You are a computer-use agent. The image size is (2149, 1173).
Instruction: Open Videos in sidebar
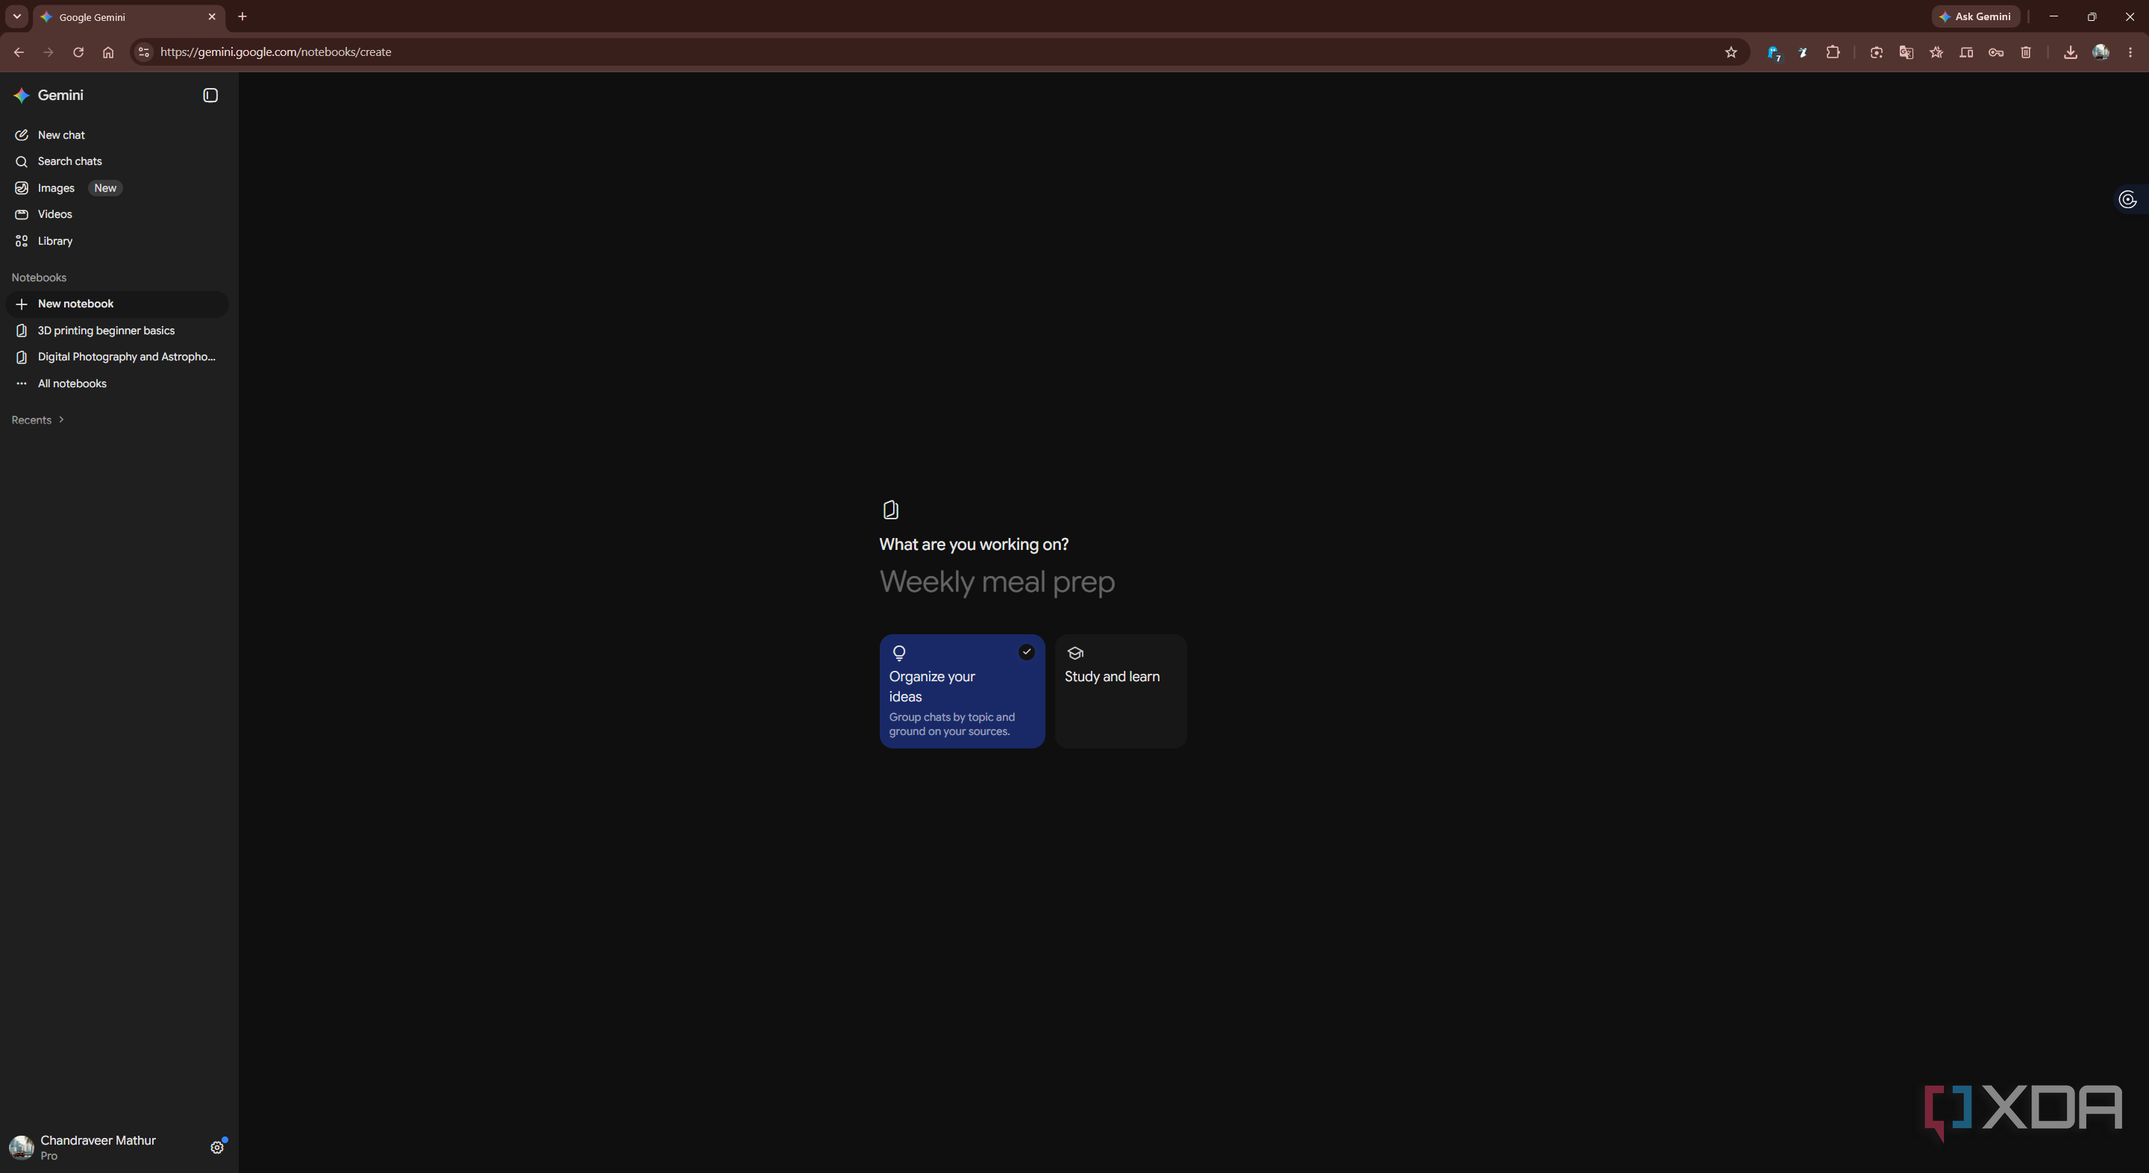point(117,214)
